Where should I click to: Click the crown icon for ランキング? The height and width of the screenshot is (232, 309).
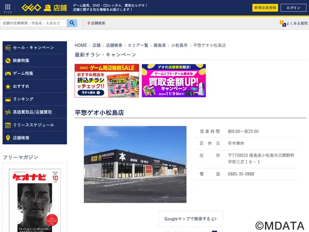pyautogui.click(x=8, y=99)
